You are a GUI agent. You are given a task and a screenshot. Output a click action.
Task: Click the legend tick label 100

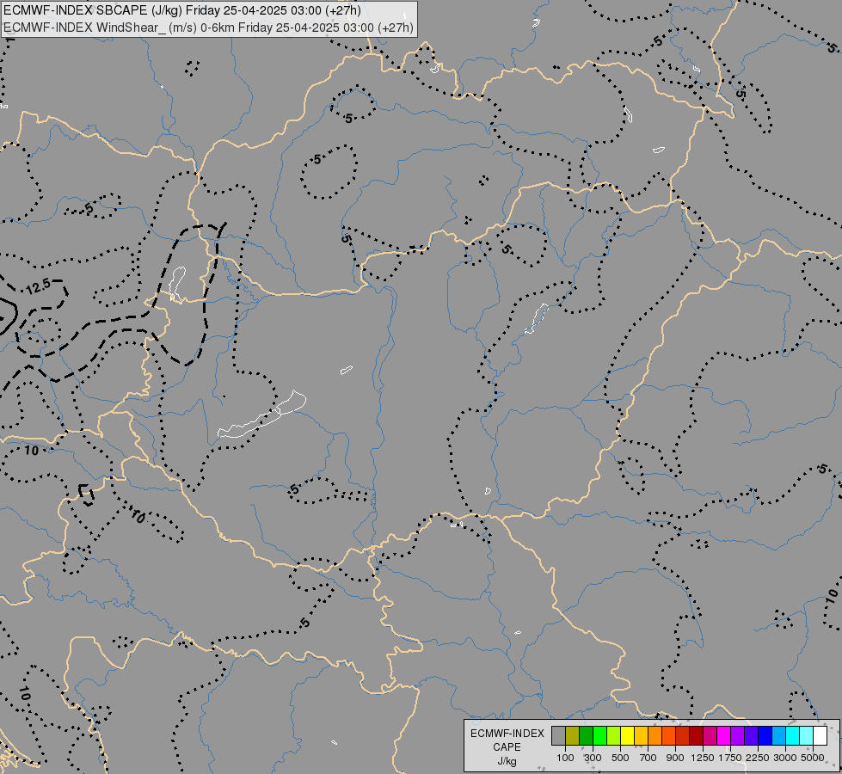(x=565, y=758)
